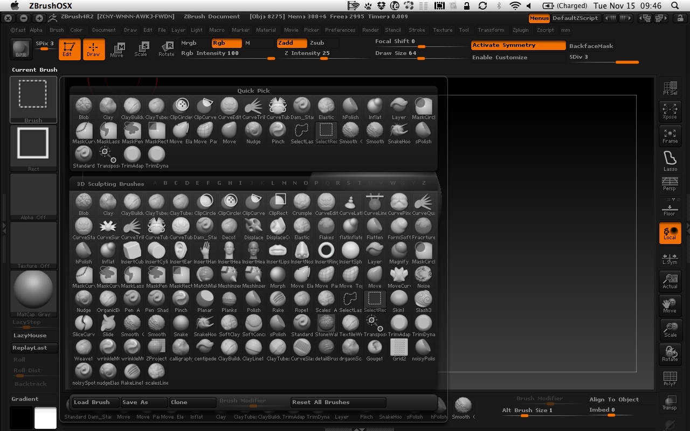Open the Rect stroke type picker

[x=33, y=148]
